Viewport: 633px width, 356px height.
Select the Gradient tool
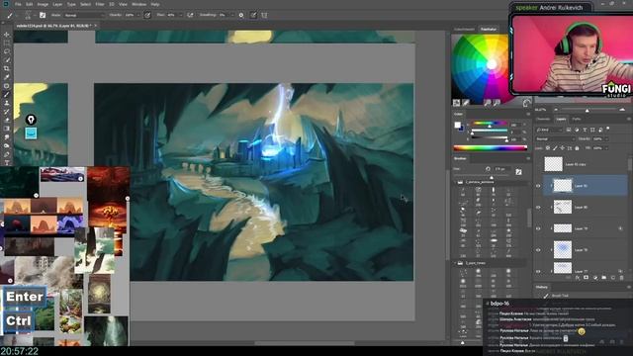click(7, 129)
